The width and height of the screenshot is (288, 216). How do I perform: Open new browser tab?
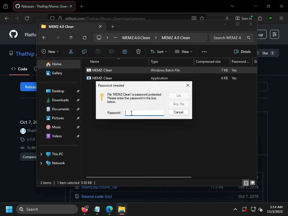click(82, 6)
